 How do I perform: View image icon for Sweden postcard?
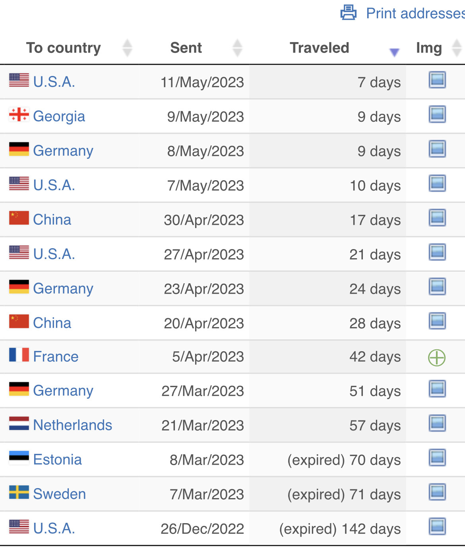coord(437,492)
